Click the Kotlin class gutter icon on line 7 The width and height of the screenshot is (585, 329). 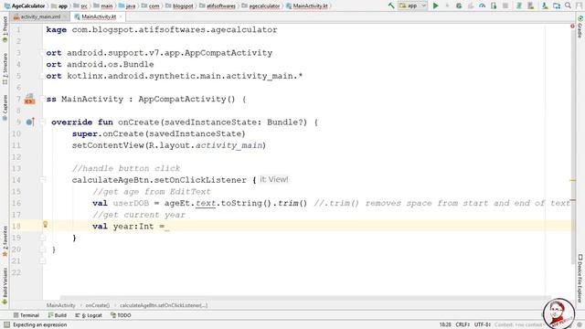click(29, 100)
